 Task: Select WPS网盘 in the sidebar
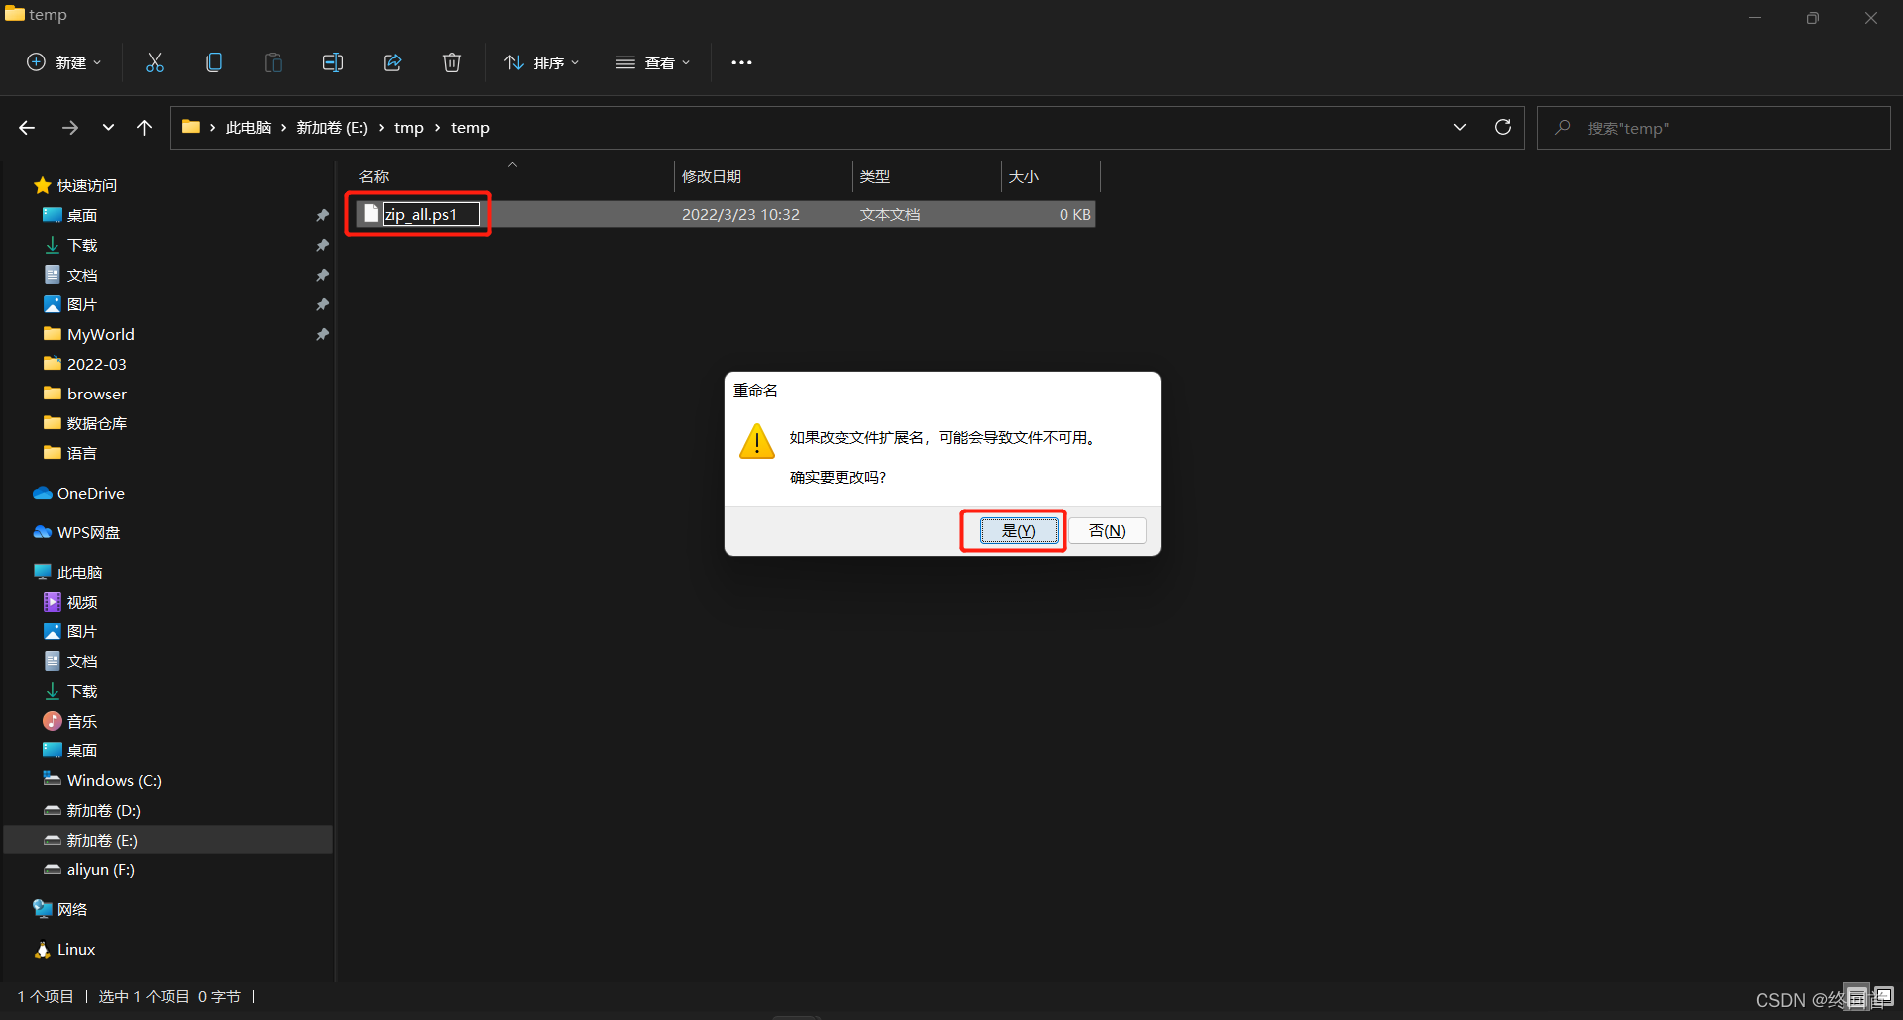(88, 532)
